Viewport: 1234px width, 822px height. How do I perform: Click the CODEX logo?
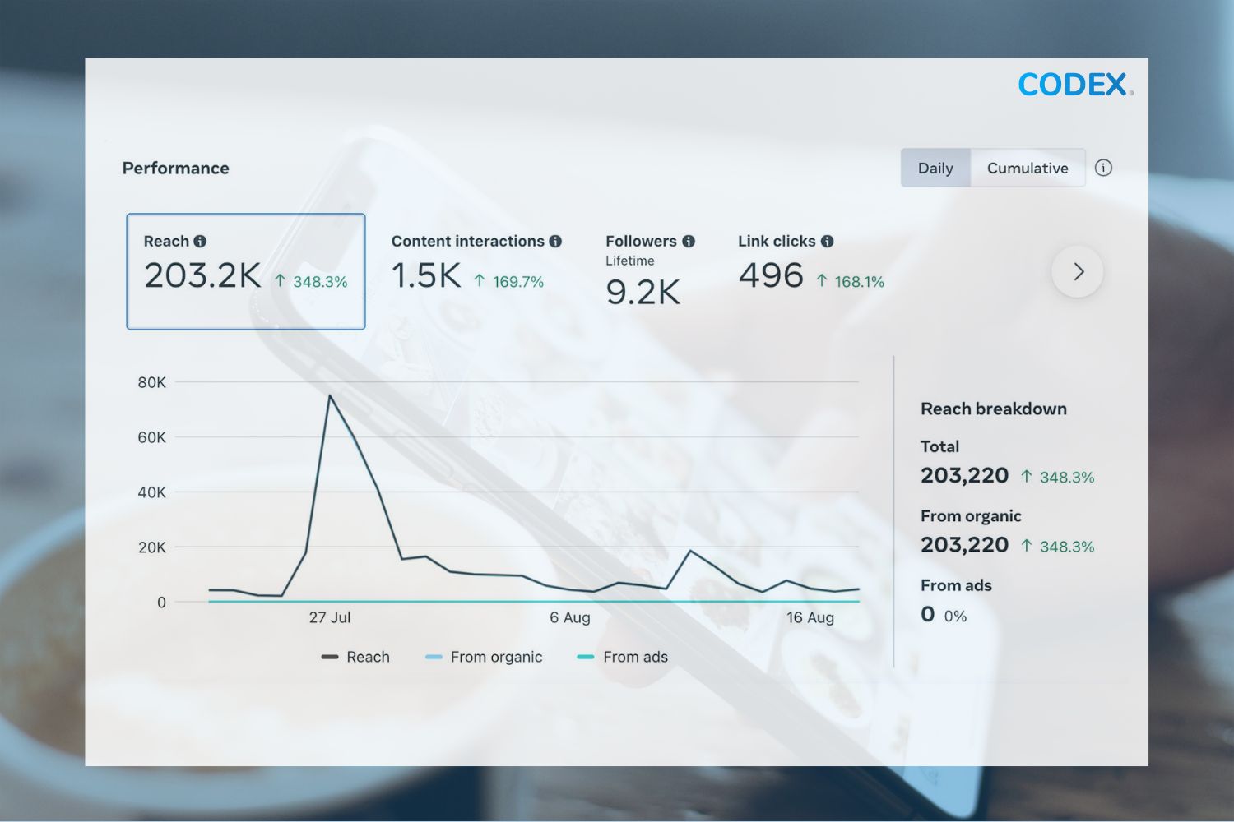click(x=1074, y=85)
